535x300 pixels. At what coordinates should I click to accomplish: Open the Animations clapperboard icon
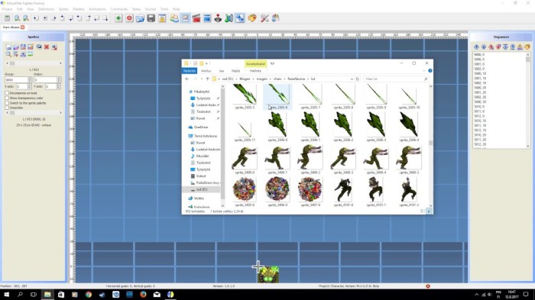196,18
